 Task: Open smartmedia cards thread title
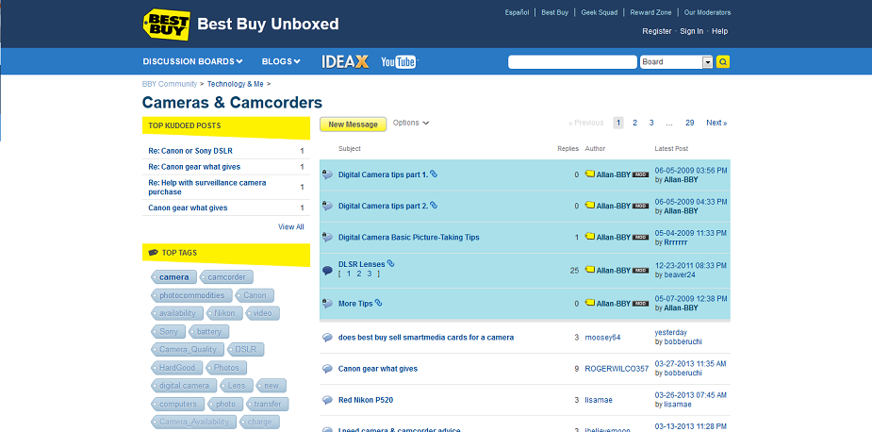point(426,338)
